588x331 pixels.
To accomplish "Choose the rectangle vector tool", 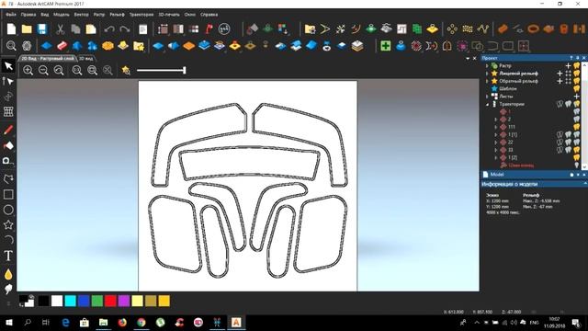I will (x=8, y=194).
